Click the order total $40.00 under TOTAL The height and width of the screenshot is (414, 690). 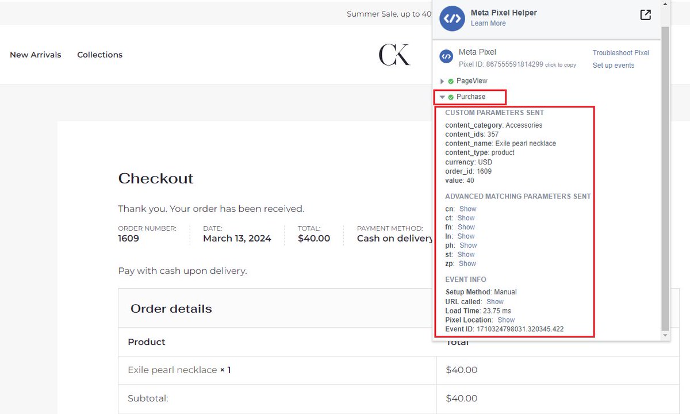click(x=314, y=239)
